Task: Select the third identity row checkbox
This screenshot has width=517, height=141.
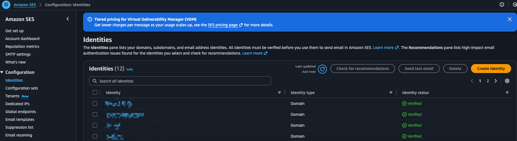Action: [95, 125]
